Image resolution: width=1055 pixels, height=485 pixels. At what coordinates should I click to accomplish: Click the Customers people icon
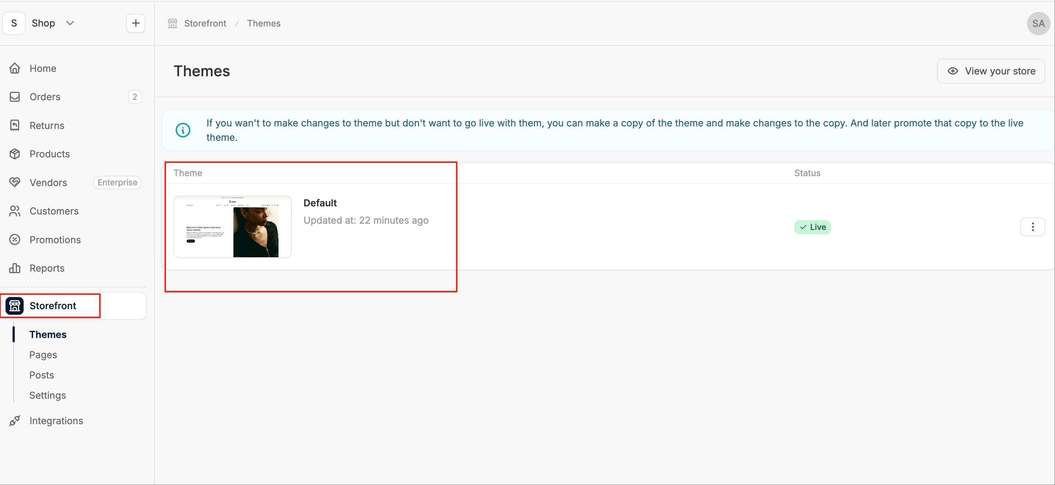15,211
